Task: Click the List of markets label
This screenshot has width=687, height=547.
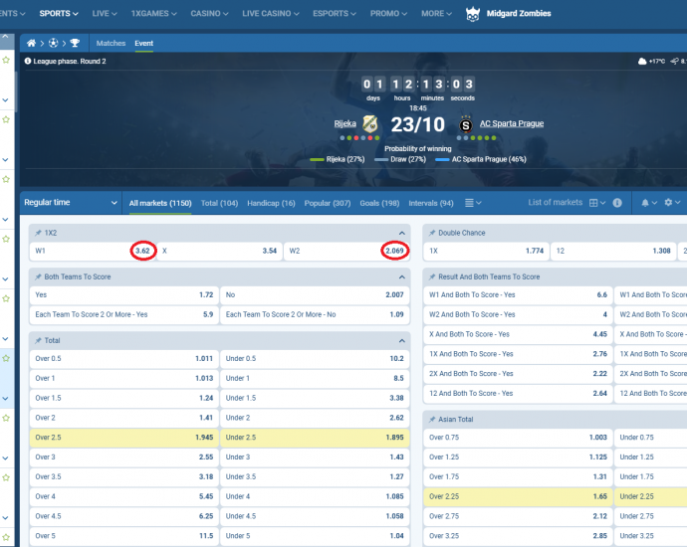Action: pyautogui.click(x=556, y=202)
